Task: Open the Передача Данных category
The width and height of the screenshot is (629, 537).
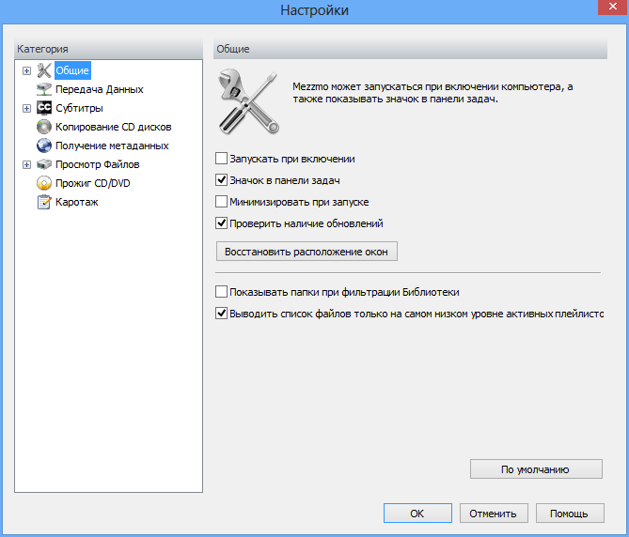Action: tap(99, 89)
